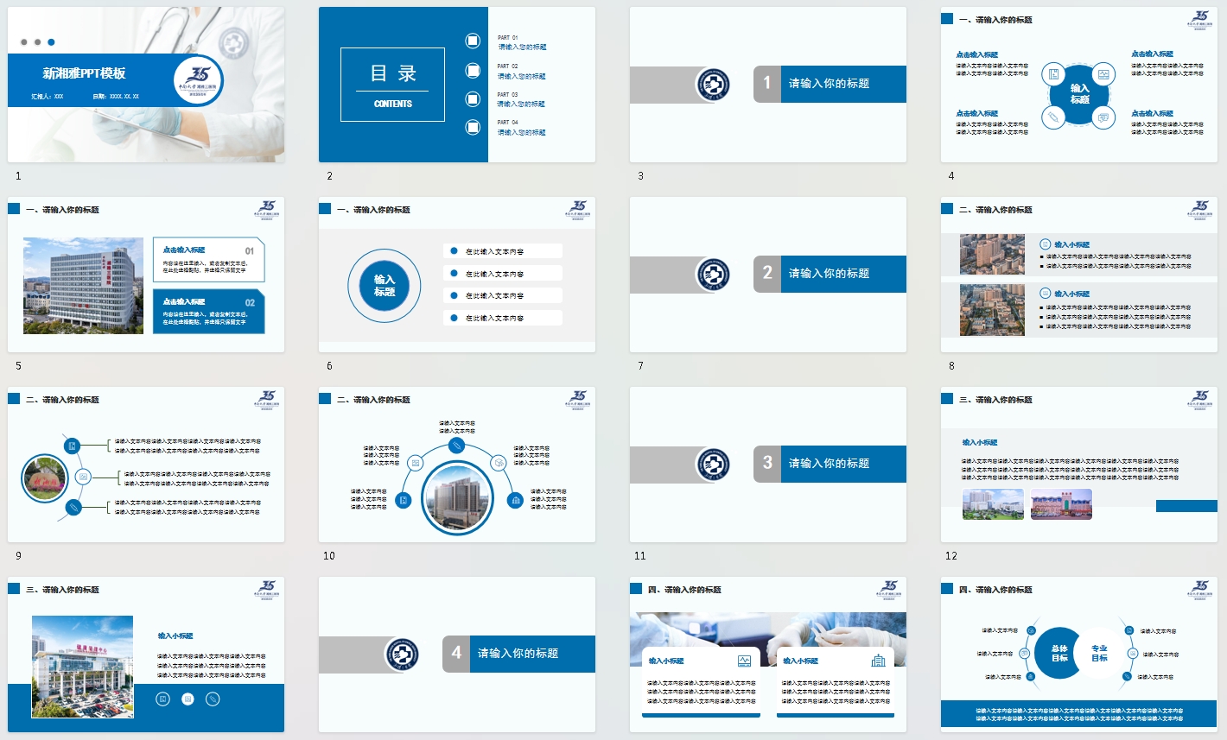Viewport: 1227px width, 740px height.
Task: Click the hospital emblem on slide 14
Action: (402, 655)
